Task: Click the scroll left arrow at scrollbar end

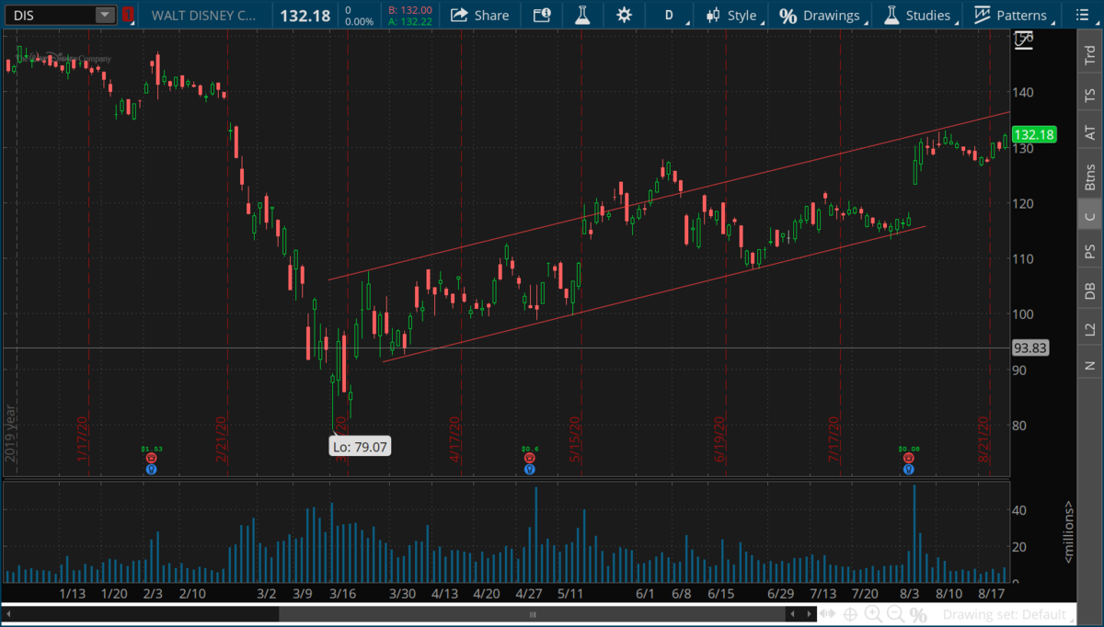Action: (x=791, y=614)
